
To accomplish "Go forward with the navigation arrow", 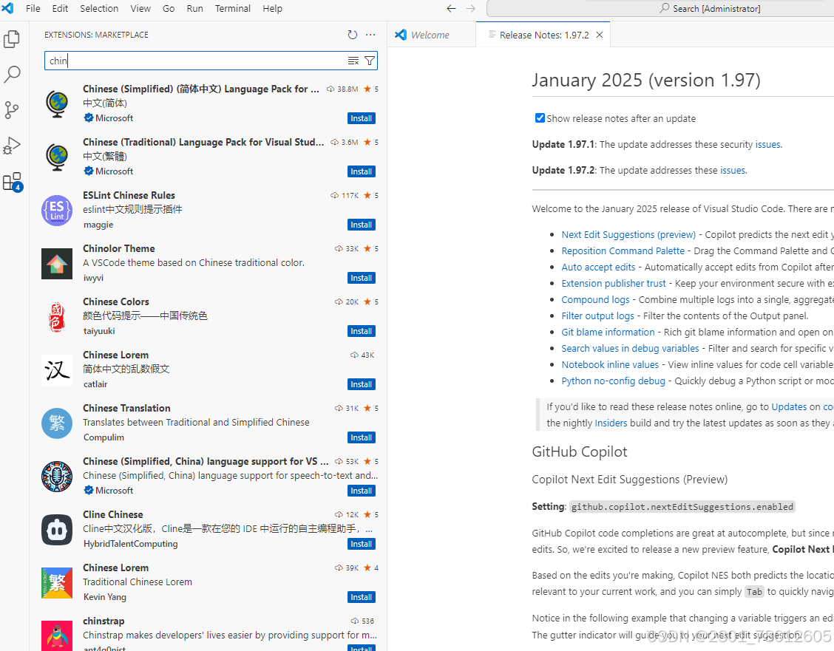I will [x=470, y=9].
